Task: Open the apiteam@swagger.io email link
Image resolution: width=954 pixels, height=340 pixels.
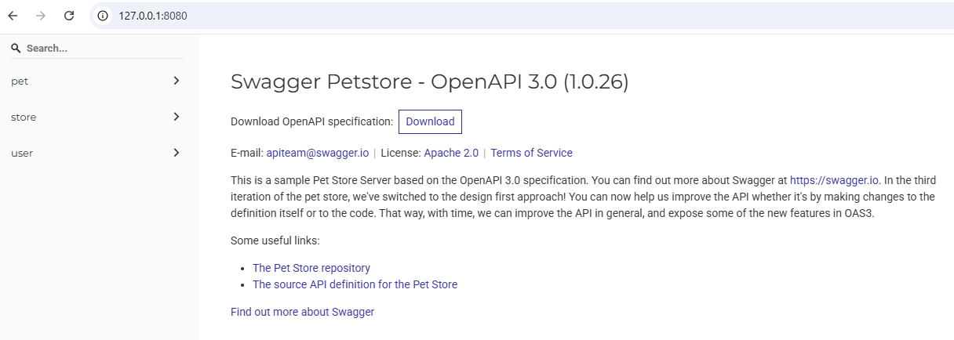Action: 317,153
